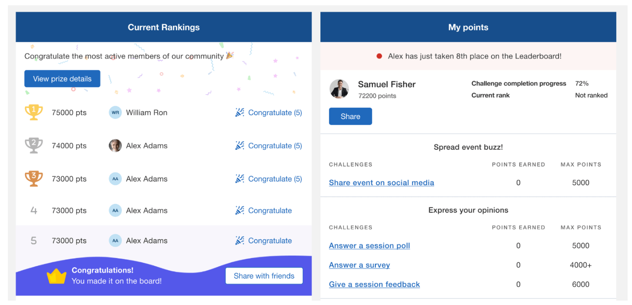Click the Share button under Samuel Fisher
Screen dimensions: 632x305
[x=350, y=116]
